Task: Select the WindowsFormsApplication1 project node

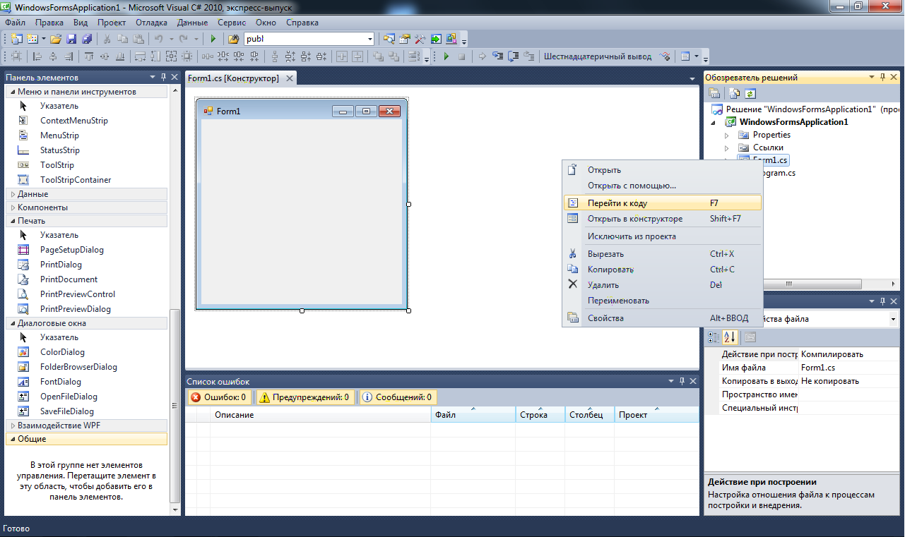Action: 793,122
